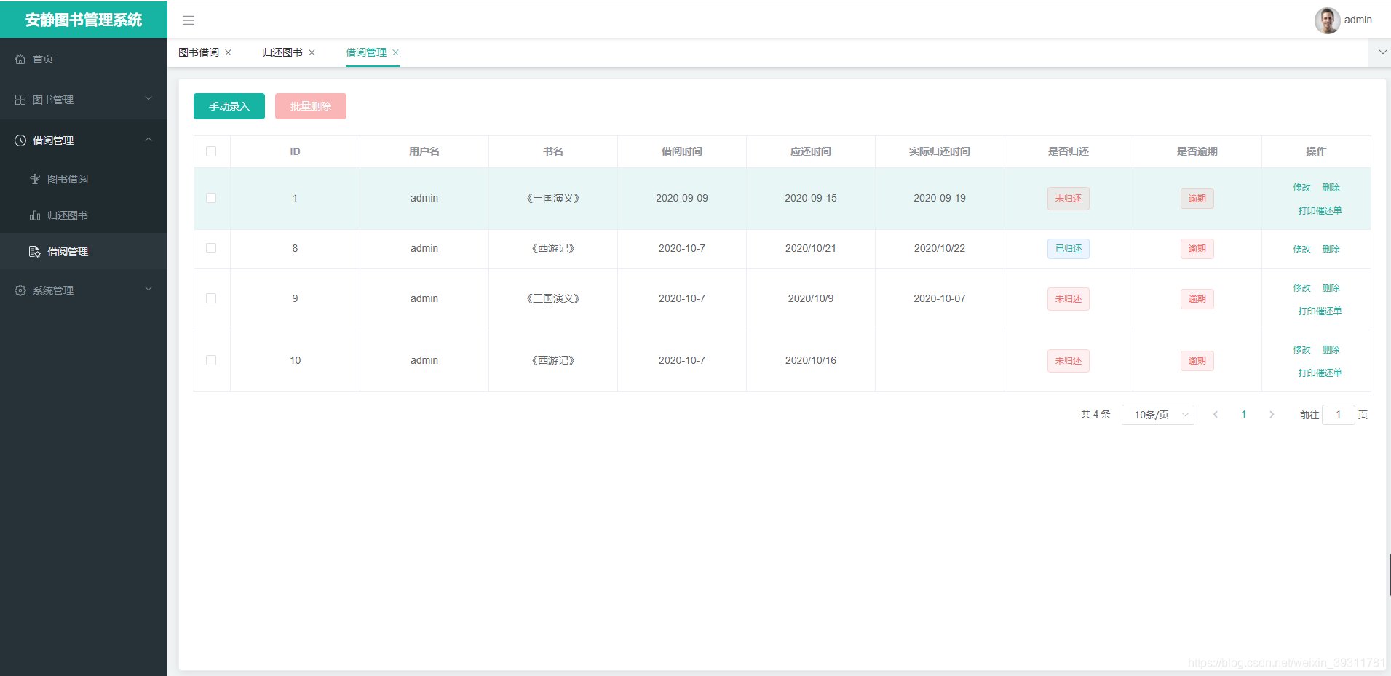Click the 安静图书管理系统 logo title
Viewport: 1391px width, 676px height.
(x=84, y=20)
